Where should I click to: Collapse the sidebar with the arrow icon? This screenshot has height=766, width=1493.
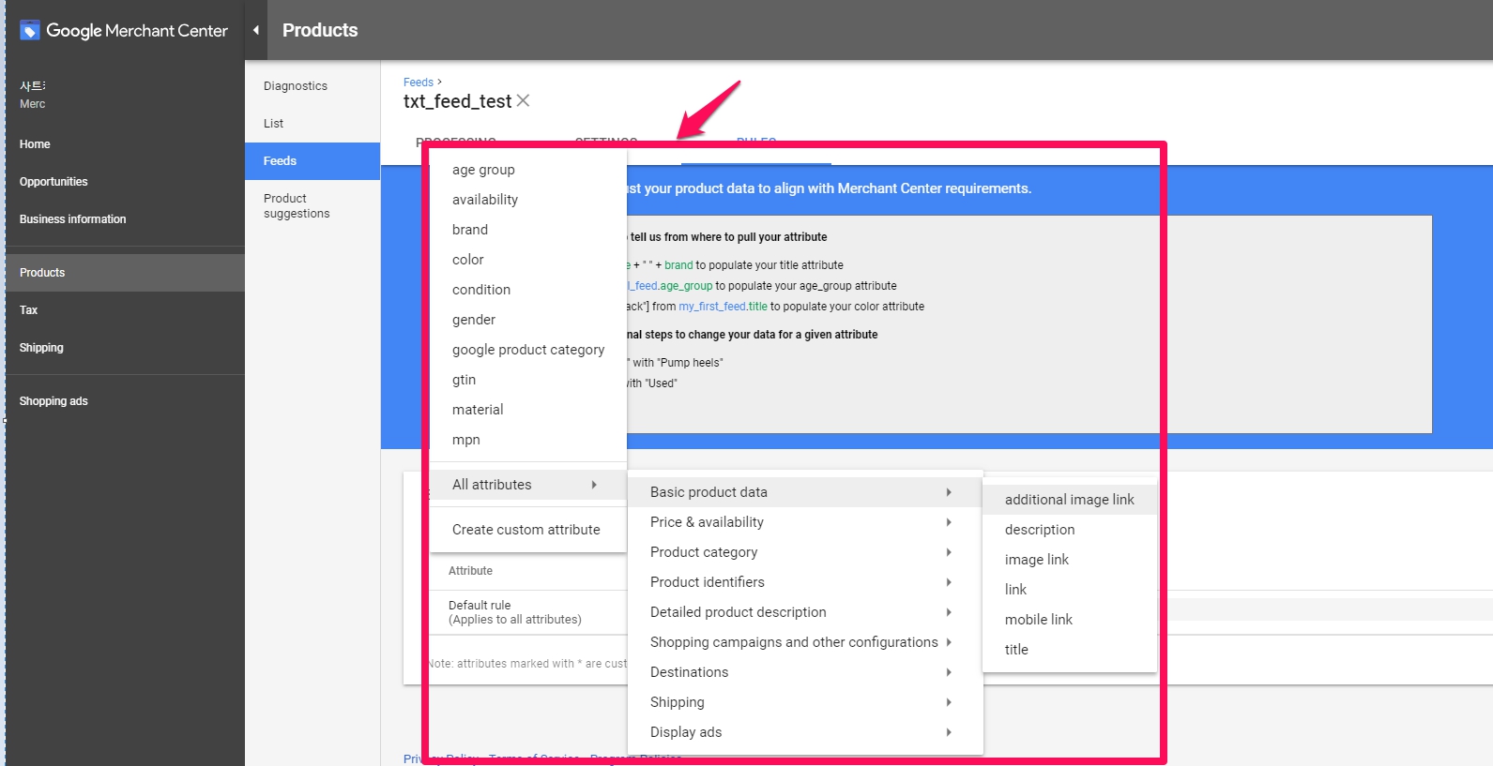255,30
